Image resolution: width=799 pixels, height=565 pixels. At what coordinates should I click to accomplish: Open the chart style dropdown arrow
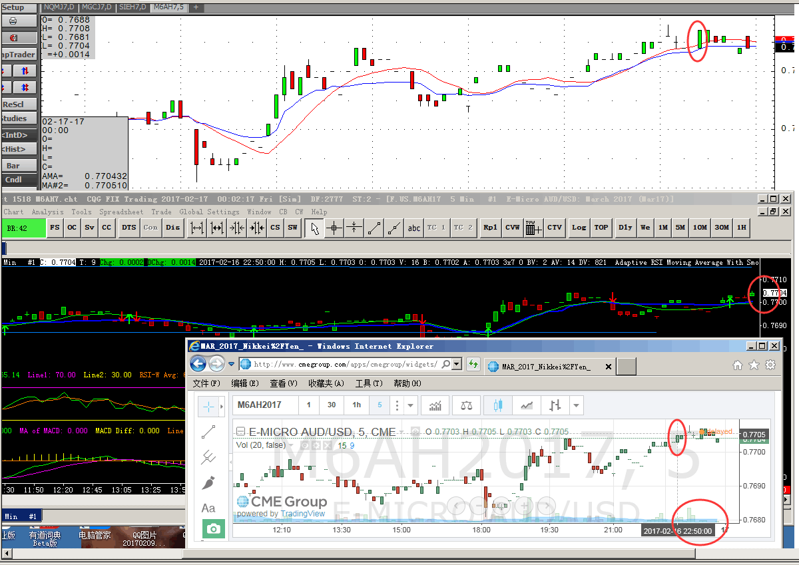point(577,405)
